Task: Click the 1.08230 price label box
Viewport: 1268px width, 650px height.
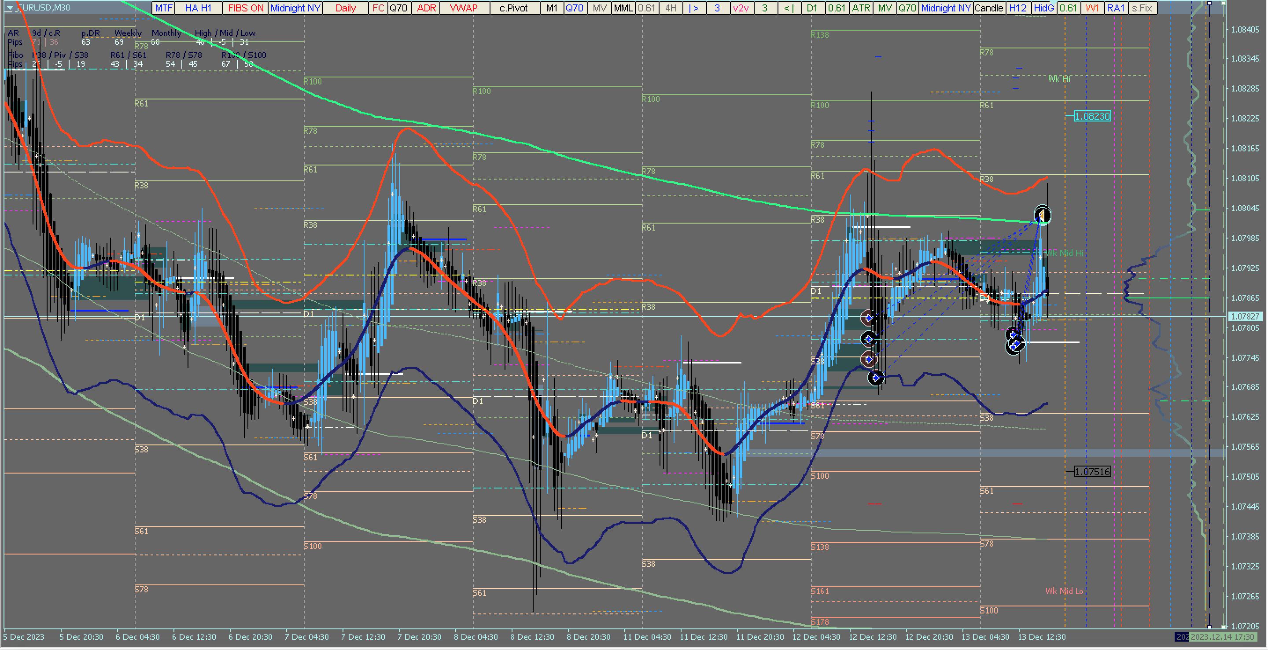Action: (x=1092, y=116)
